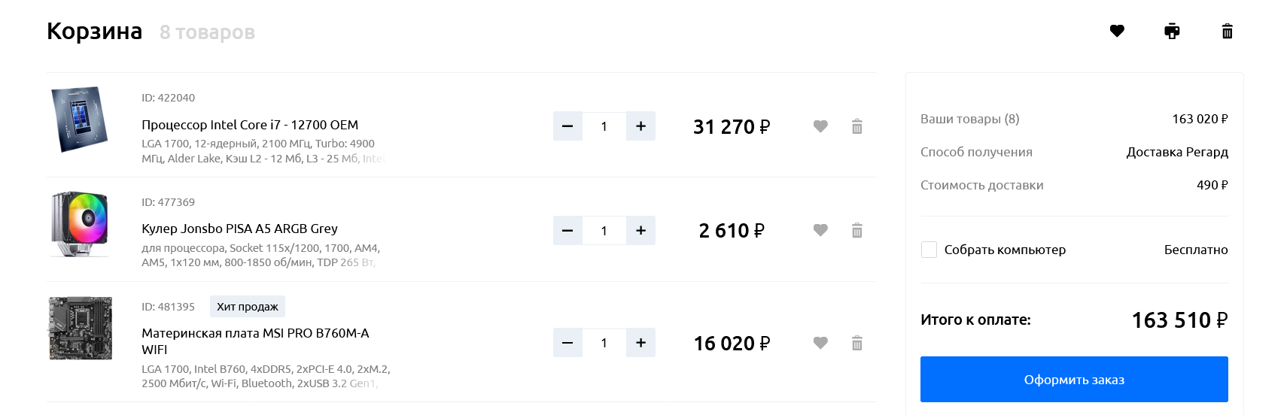
Task: Remove MSI PRO B760M-A motherboard from cart
Action: click(856, 343)
